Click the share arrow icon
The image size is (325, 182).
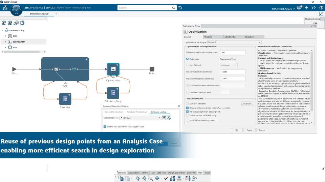[x=314, y=8]
